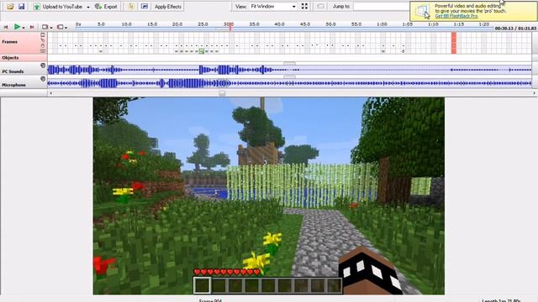Viewport: 538px width, 302px height.
Task: Click the red playhead marker at 30 seconds
Action: [x=229, y=28]
